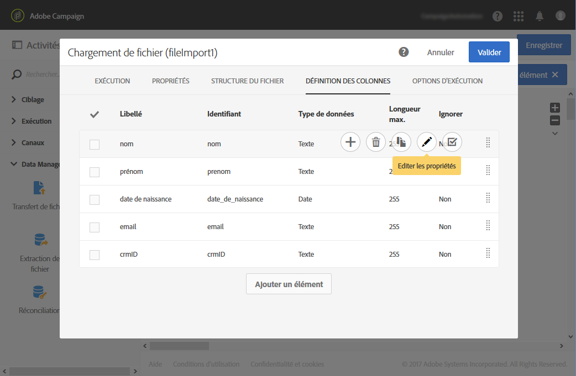
Task: Expand the Canaux section
Action: (x=14, y=142)
